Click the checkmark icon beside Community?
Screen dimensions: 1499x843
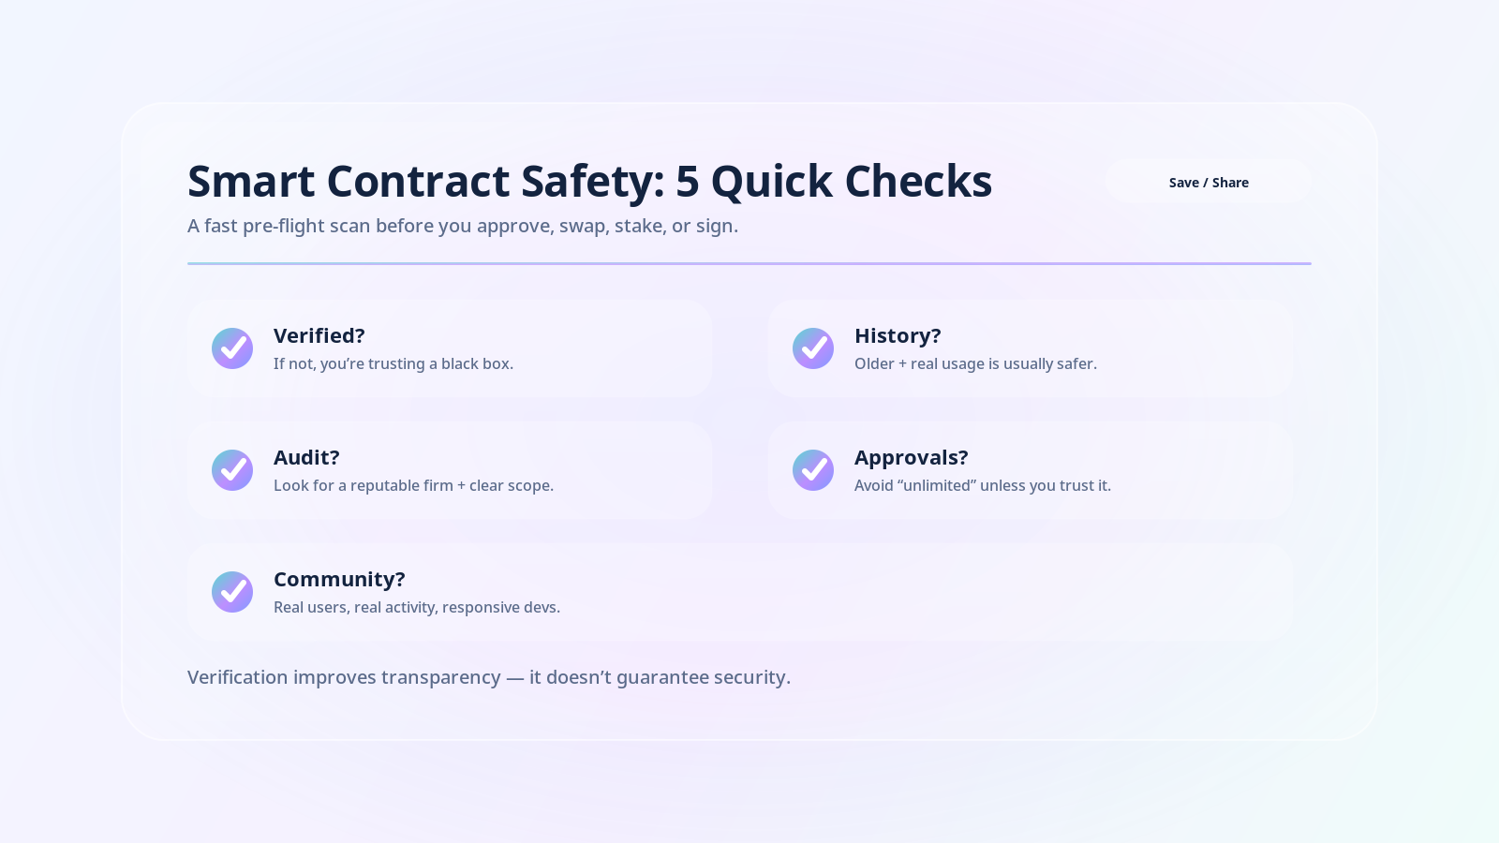(x=232, y=592)
